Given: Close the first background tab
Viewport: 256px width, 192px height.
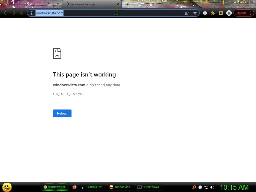Looking at the screenshot, I should 58,4.
